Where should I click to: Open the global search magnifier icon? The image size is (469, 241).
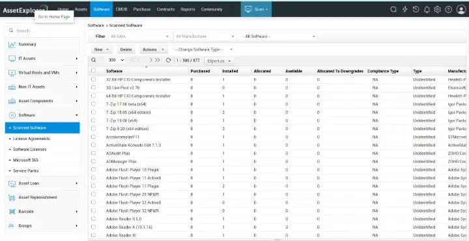(393, 9)
